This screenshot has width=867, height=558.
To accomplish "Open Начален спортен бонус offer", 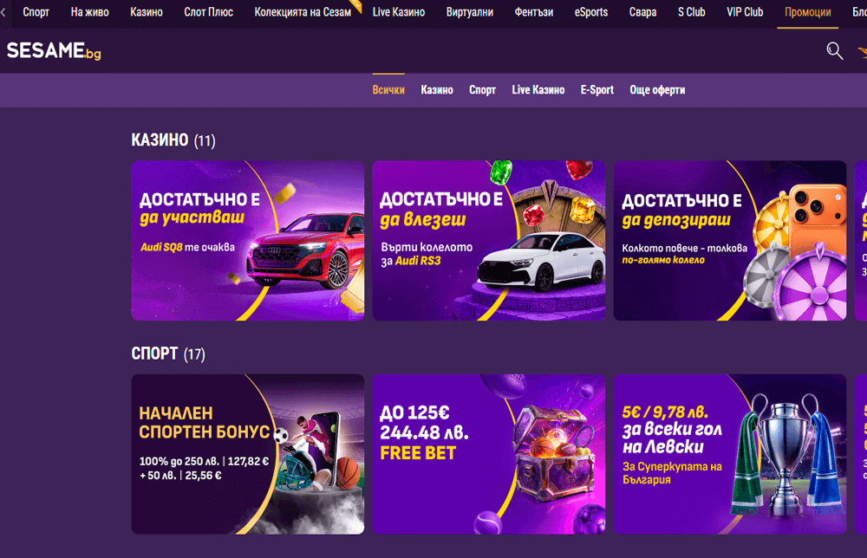I will [x=248, y=454].
